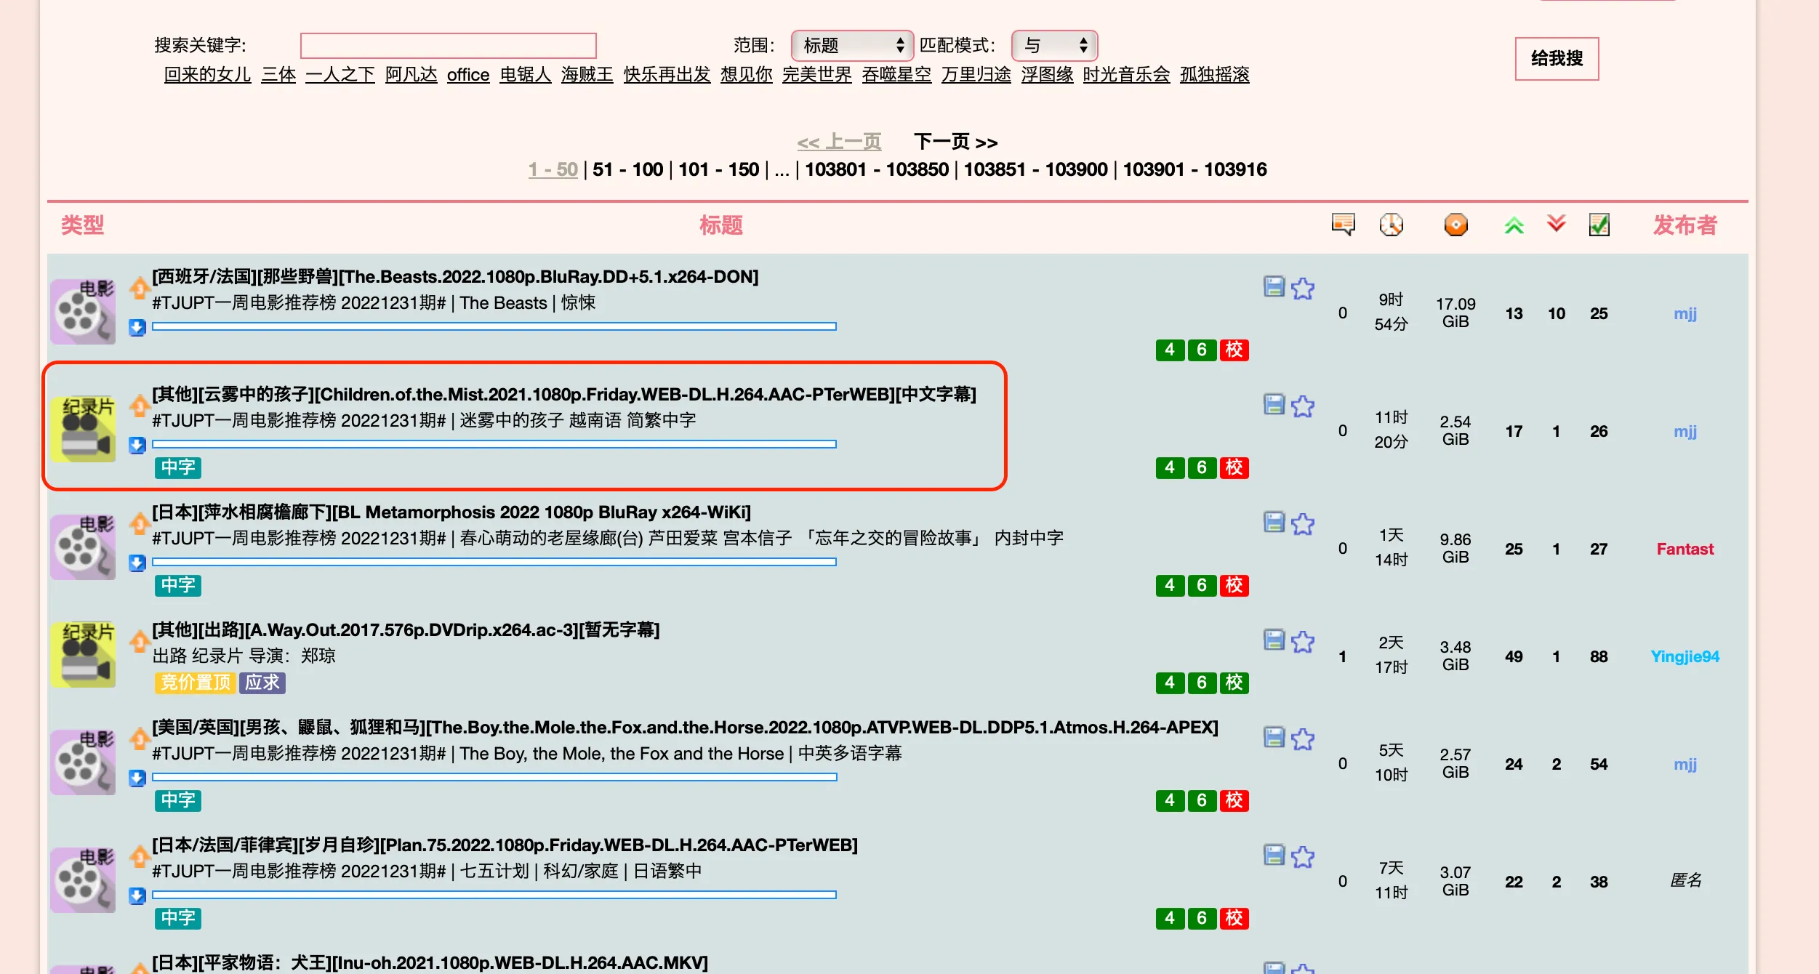The height and width of the screenshot is (974, 1819).
Task: Go to next page 下一页 >>
Action: pyautogui.click(x=955, y=141)
